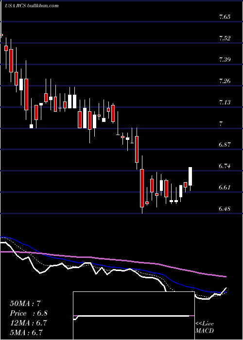Click the '50MA : 7' readout

[x=25, y=304]
